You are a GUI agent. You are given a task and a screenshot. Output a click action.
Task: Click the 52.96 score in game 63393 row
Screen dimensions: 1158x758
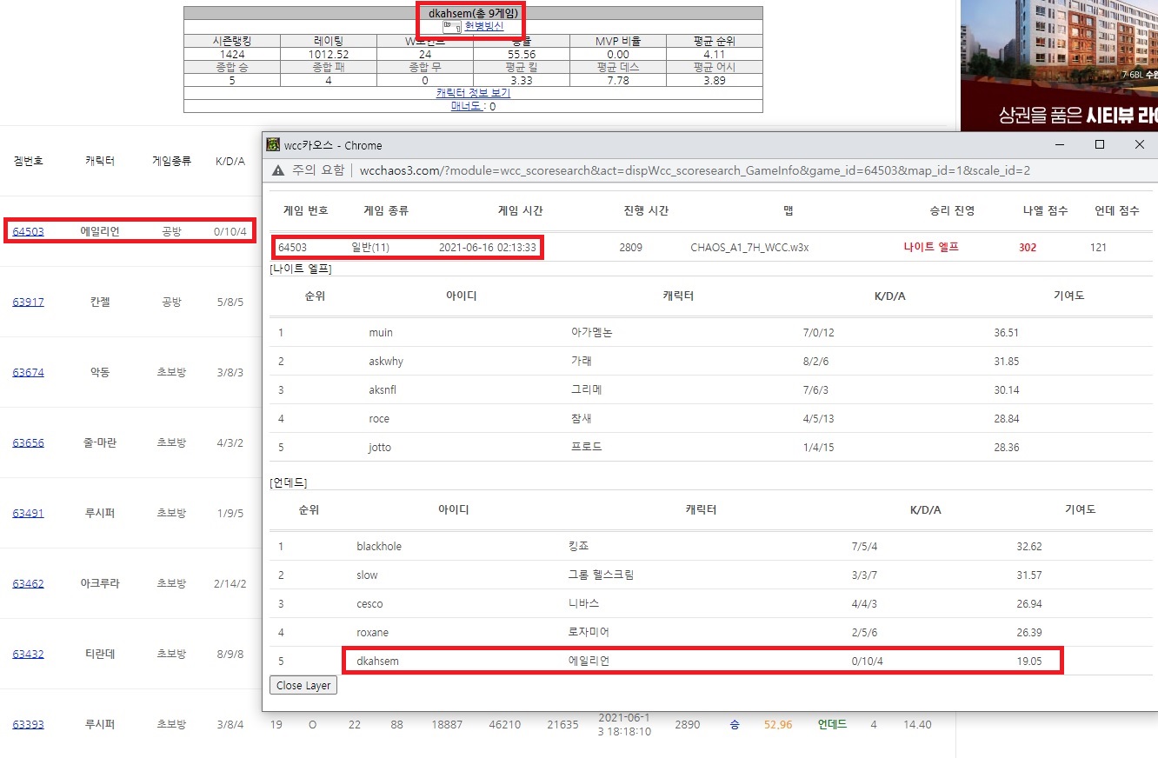click(x=778, y=724)
